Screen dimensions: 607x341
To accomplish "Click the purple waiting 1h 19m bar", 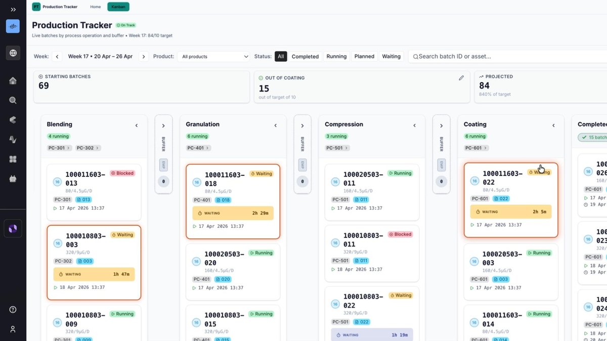I will (372, 335).
